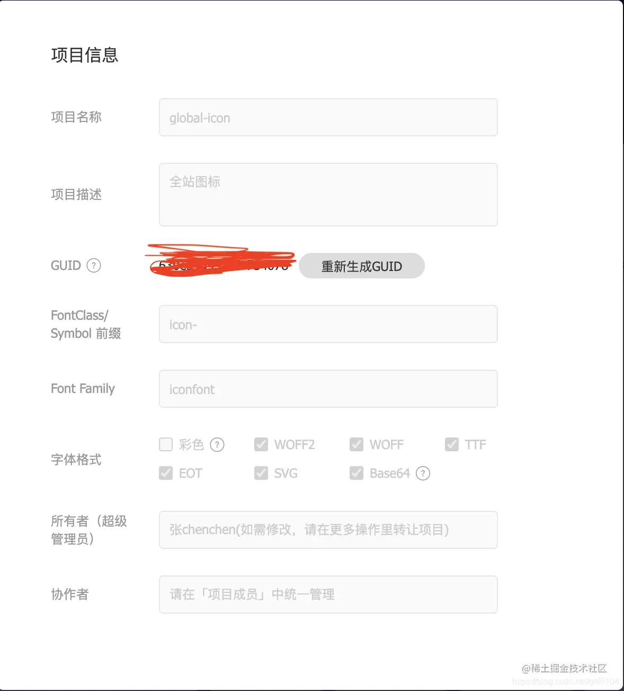
Task: Click the 所有者 owner field
Action: [x=328, y=529]
